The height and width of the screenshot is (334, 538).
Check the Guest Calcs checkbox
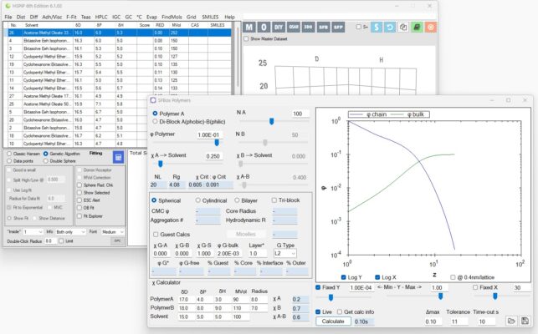(x=156, y=235)
